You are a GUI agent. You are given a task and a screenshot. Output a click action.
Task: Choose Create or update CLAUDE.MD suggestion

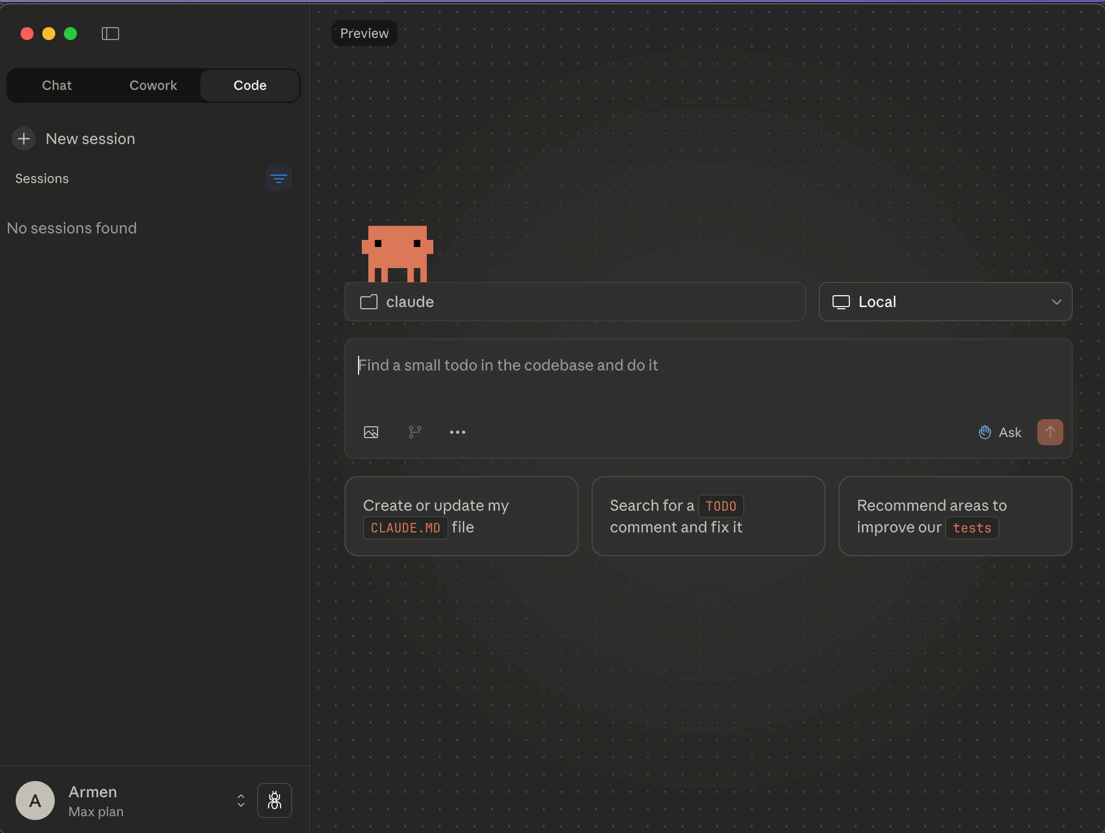(461, 516)
